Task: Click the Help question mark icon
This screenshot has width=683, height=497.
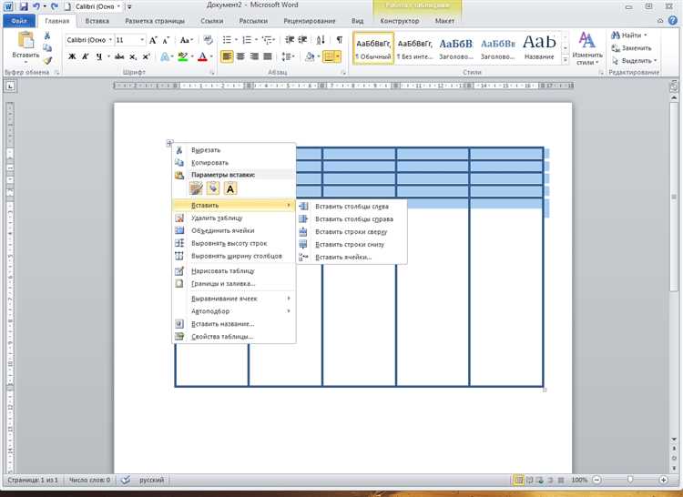Action: pos(673,20)
